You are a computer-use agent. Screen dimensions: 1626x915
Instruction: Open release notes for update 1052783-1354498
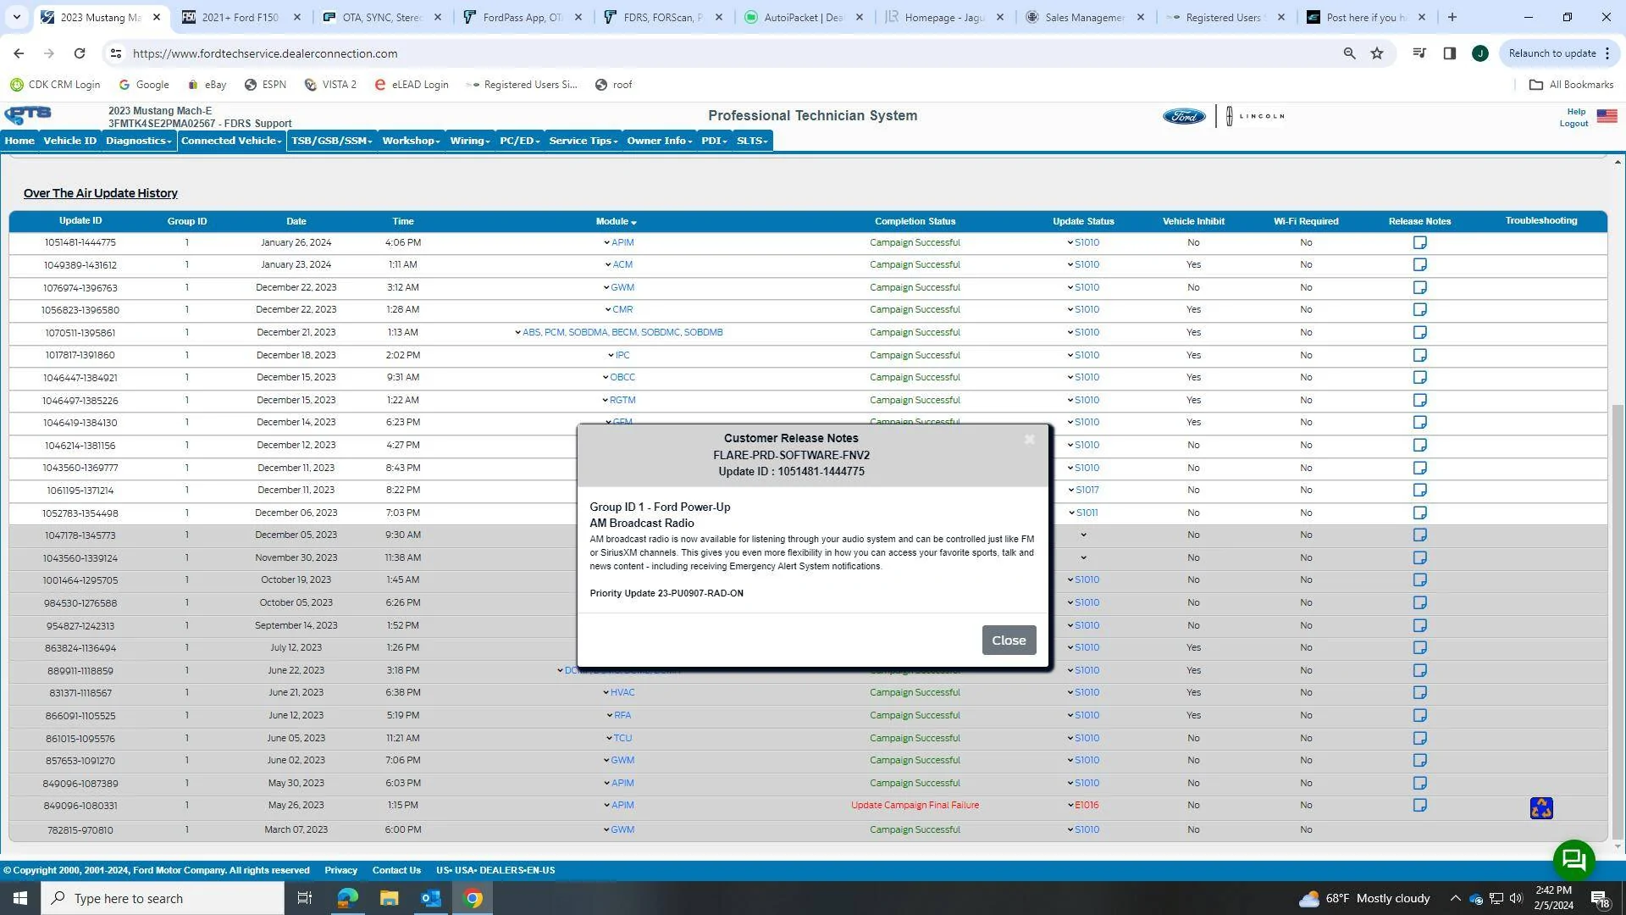pyautogui.click(x=1419, y=513)
